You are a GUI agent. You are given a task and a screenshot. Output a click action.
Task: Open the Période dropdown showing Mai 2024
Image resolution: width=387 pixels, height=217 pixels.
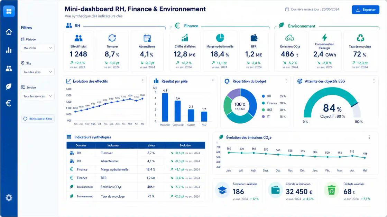[37, 48]
